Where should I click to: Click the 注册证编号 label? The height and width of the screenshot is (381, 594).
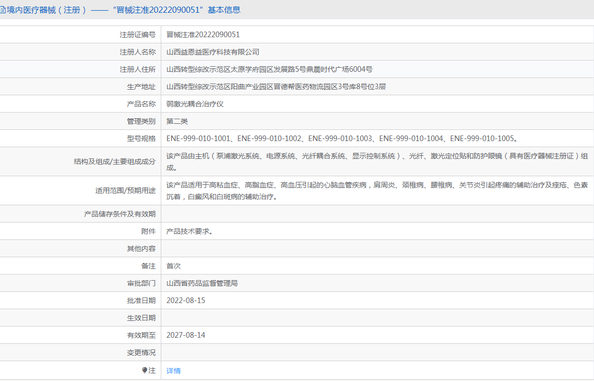[x=137, y=35]
